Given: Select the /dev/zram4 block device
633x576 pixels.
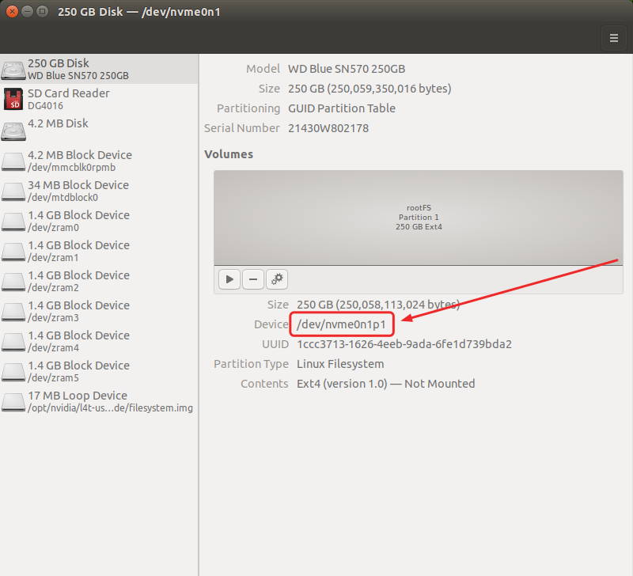Looking at the screenshot, I should (99, 341).
